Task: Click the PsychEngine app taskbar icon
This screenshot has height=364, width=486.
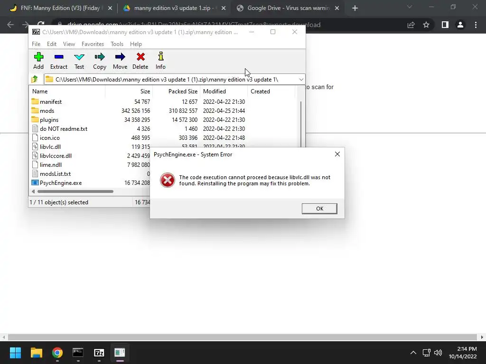Action: click(120, 353)
